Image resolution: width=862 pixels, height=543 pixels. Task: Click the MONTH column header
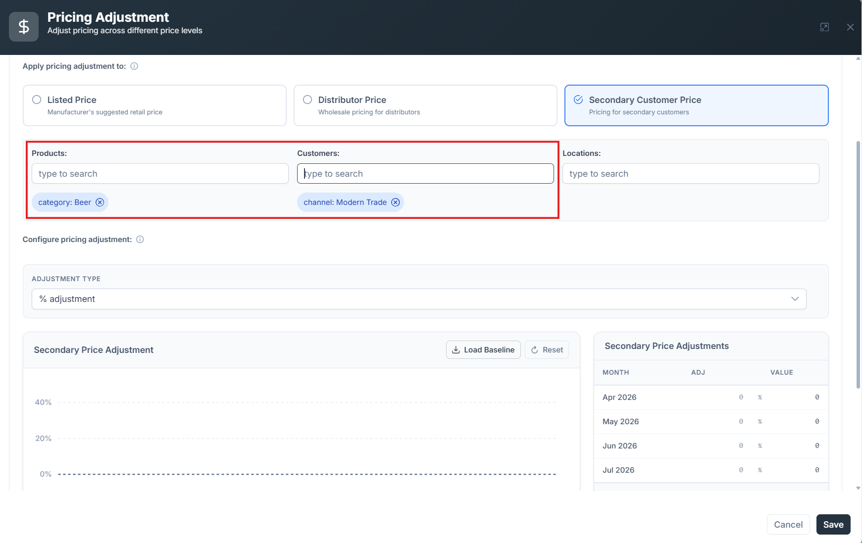click(615, 373)
